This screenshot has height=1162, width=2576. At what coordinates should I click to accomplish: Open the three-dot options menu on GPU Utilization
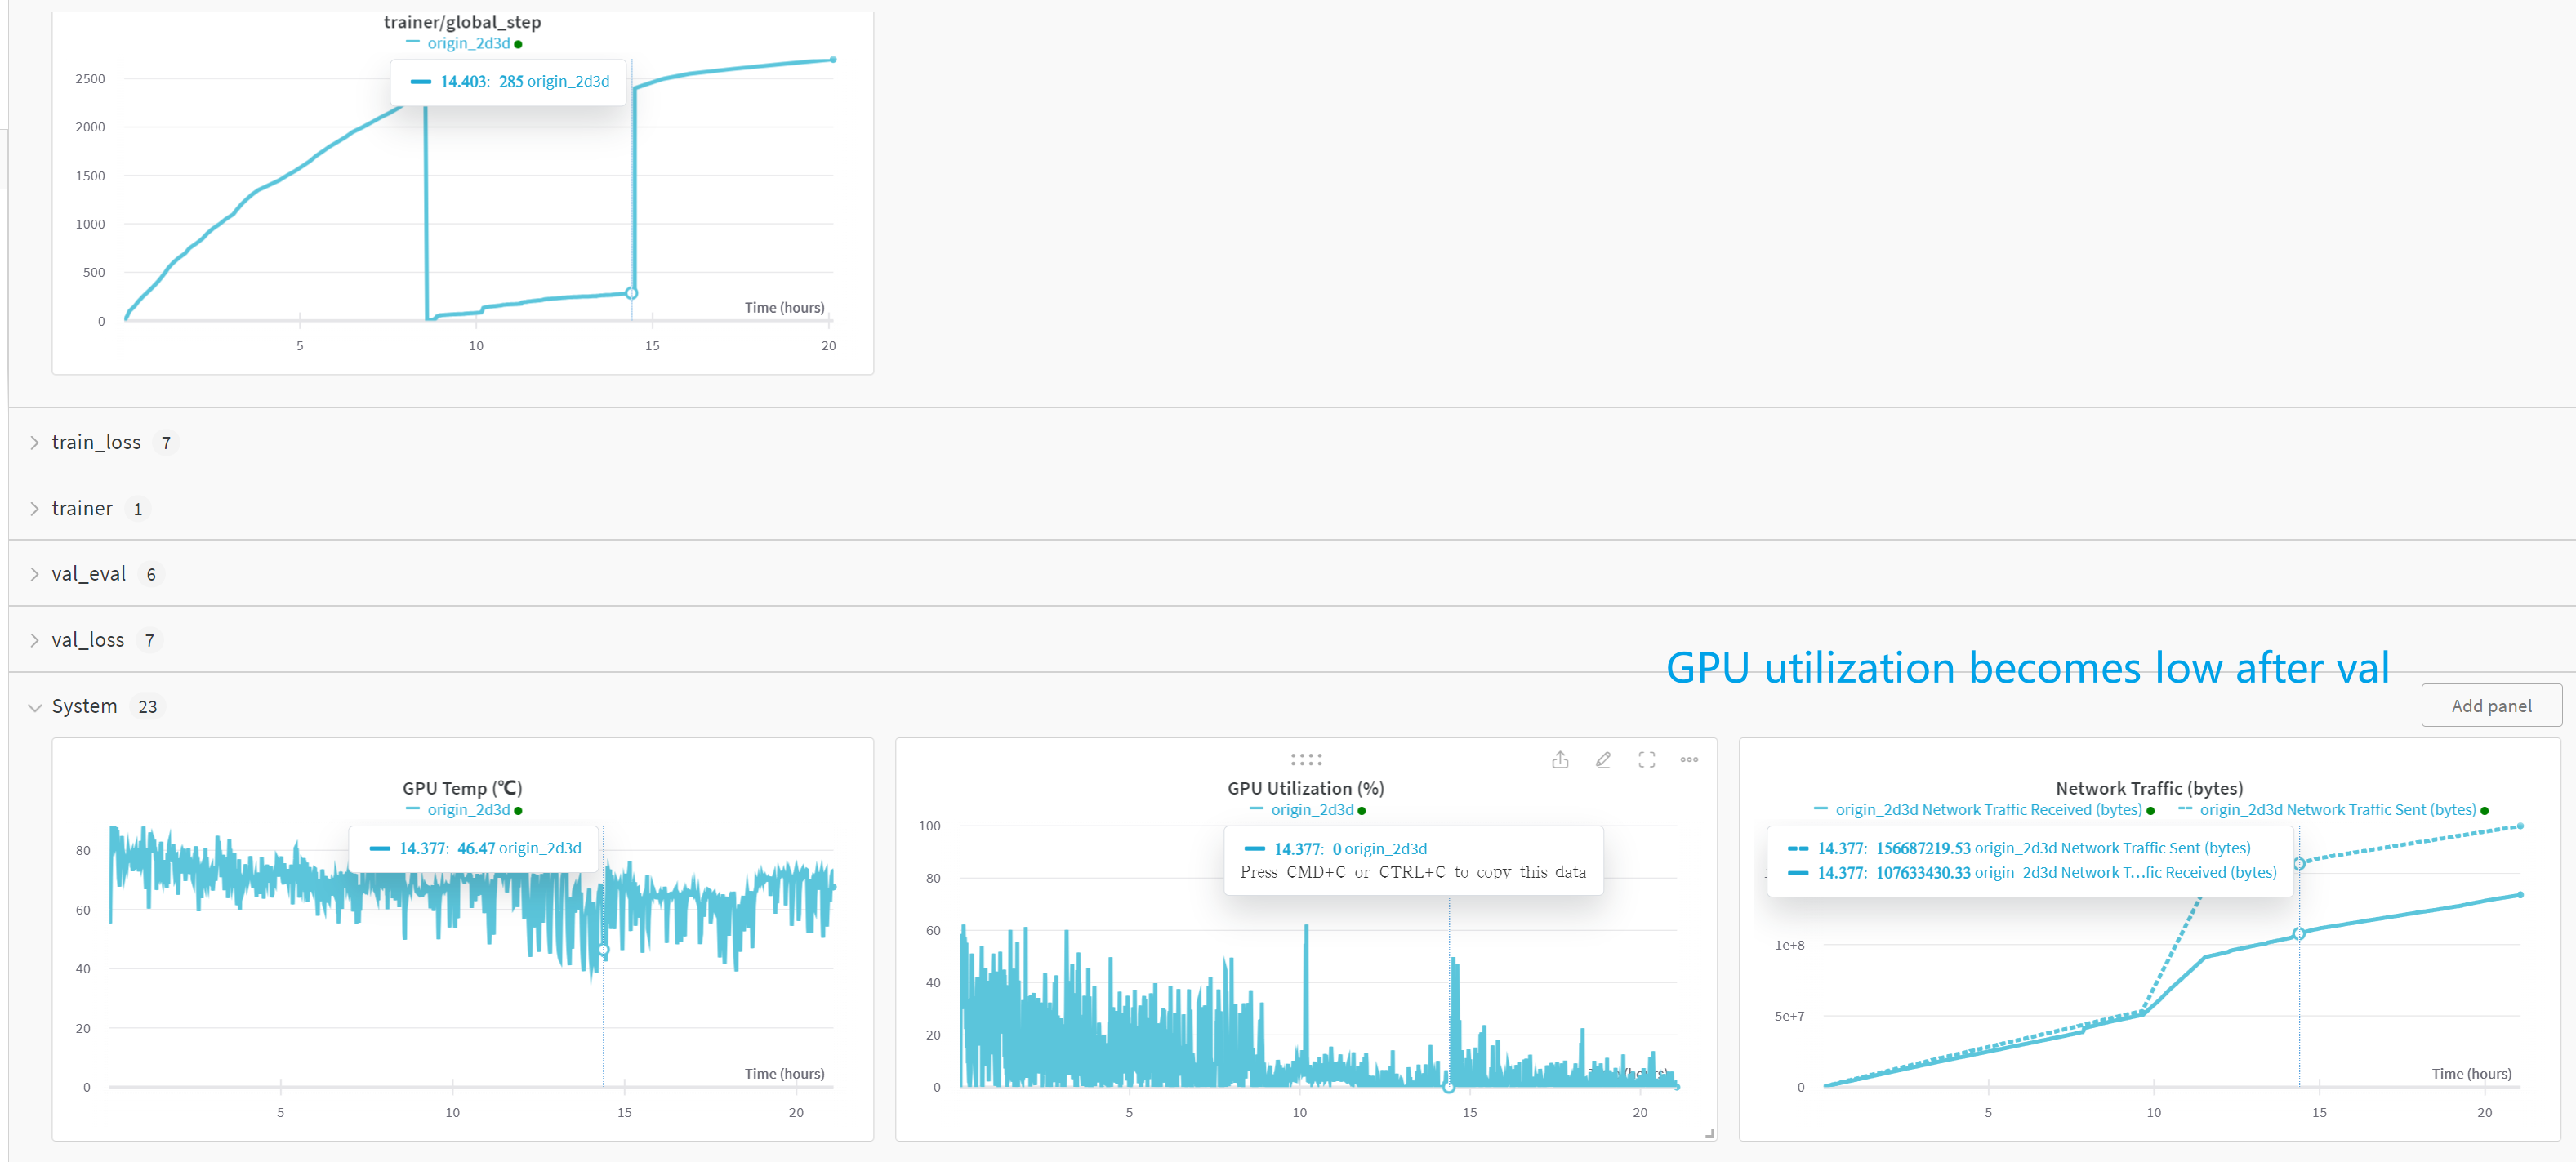click(x=1689, y=760)
